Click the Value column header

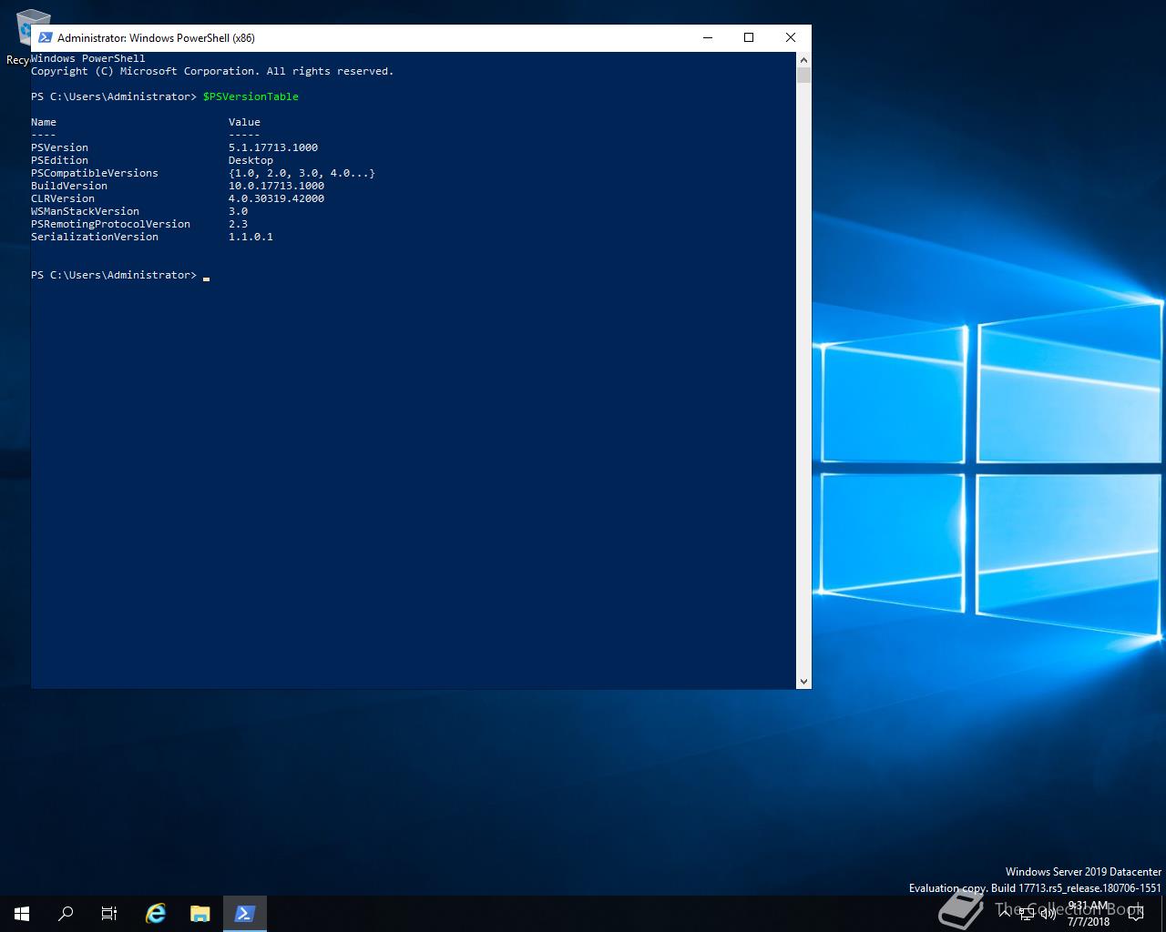[244, 122]
